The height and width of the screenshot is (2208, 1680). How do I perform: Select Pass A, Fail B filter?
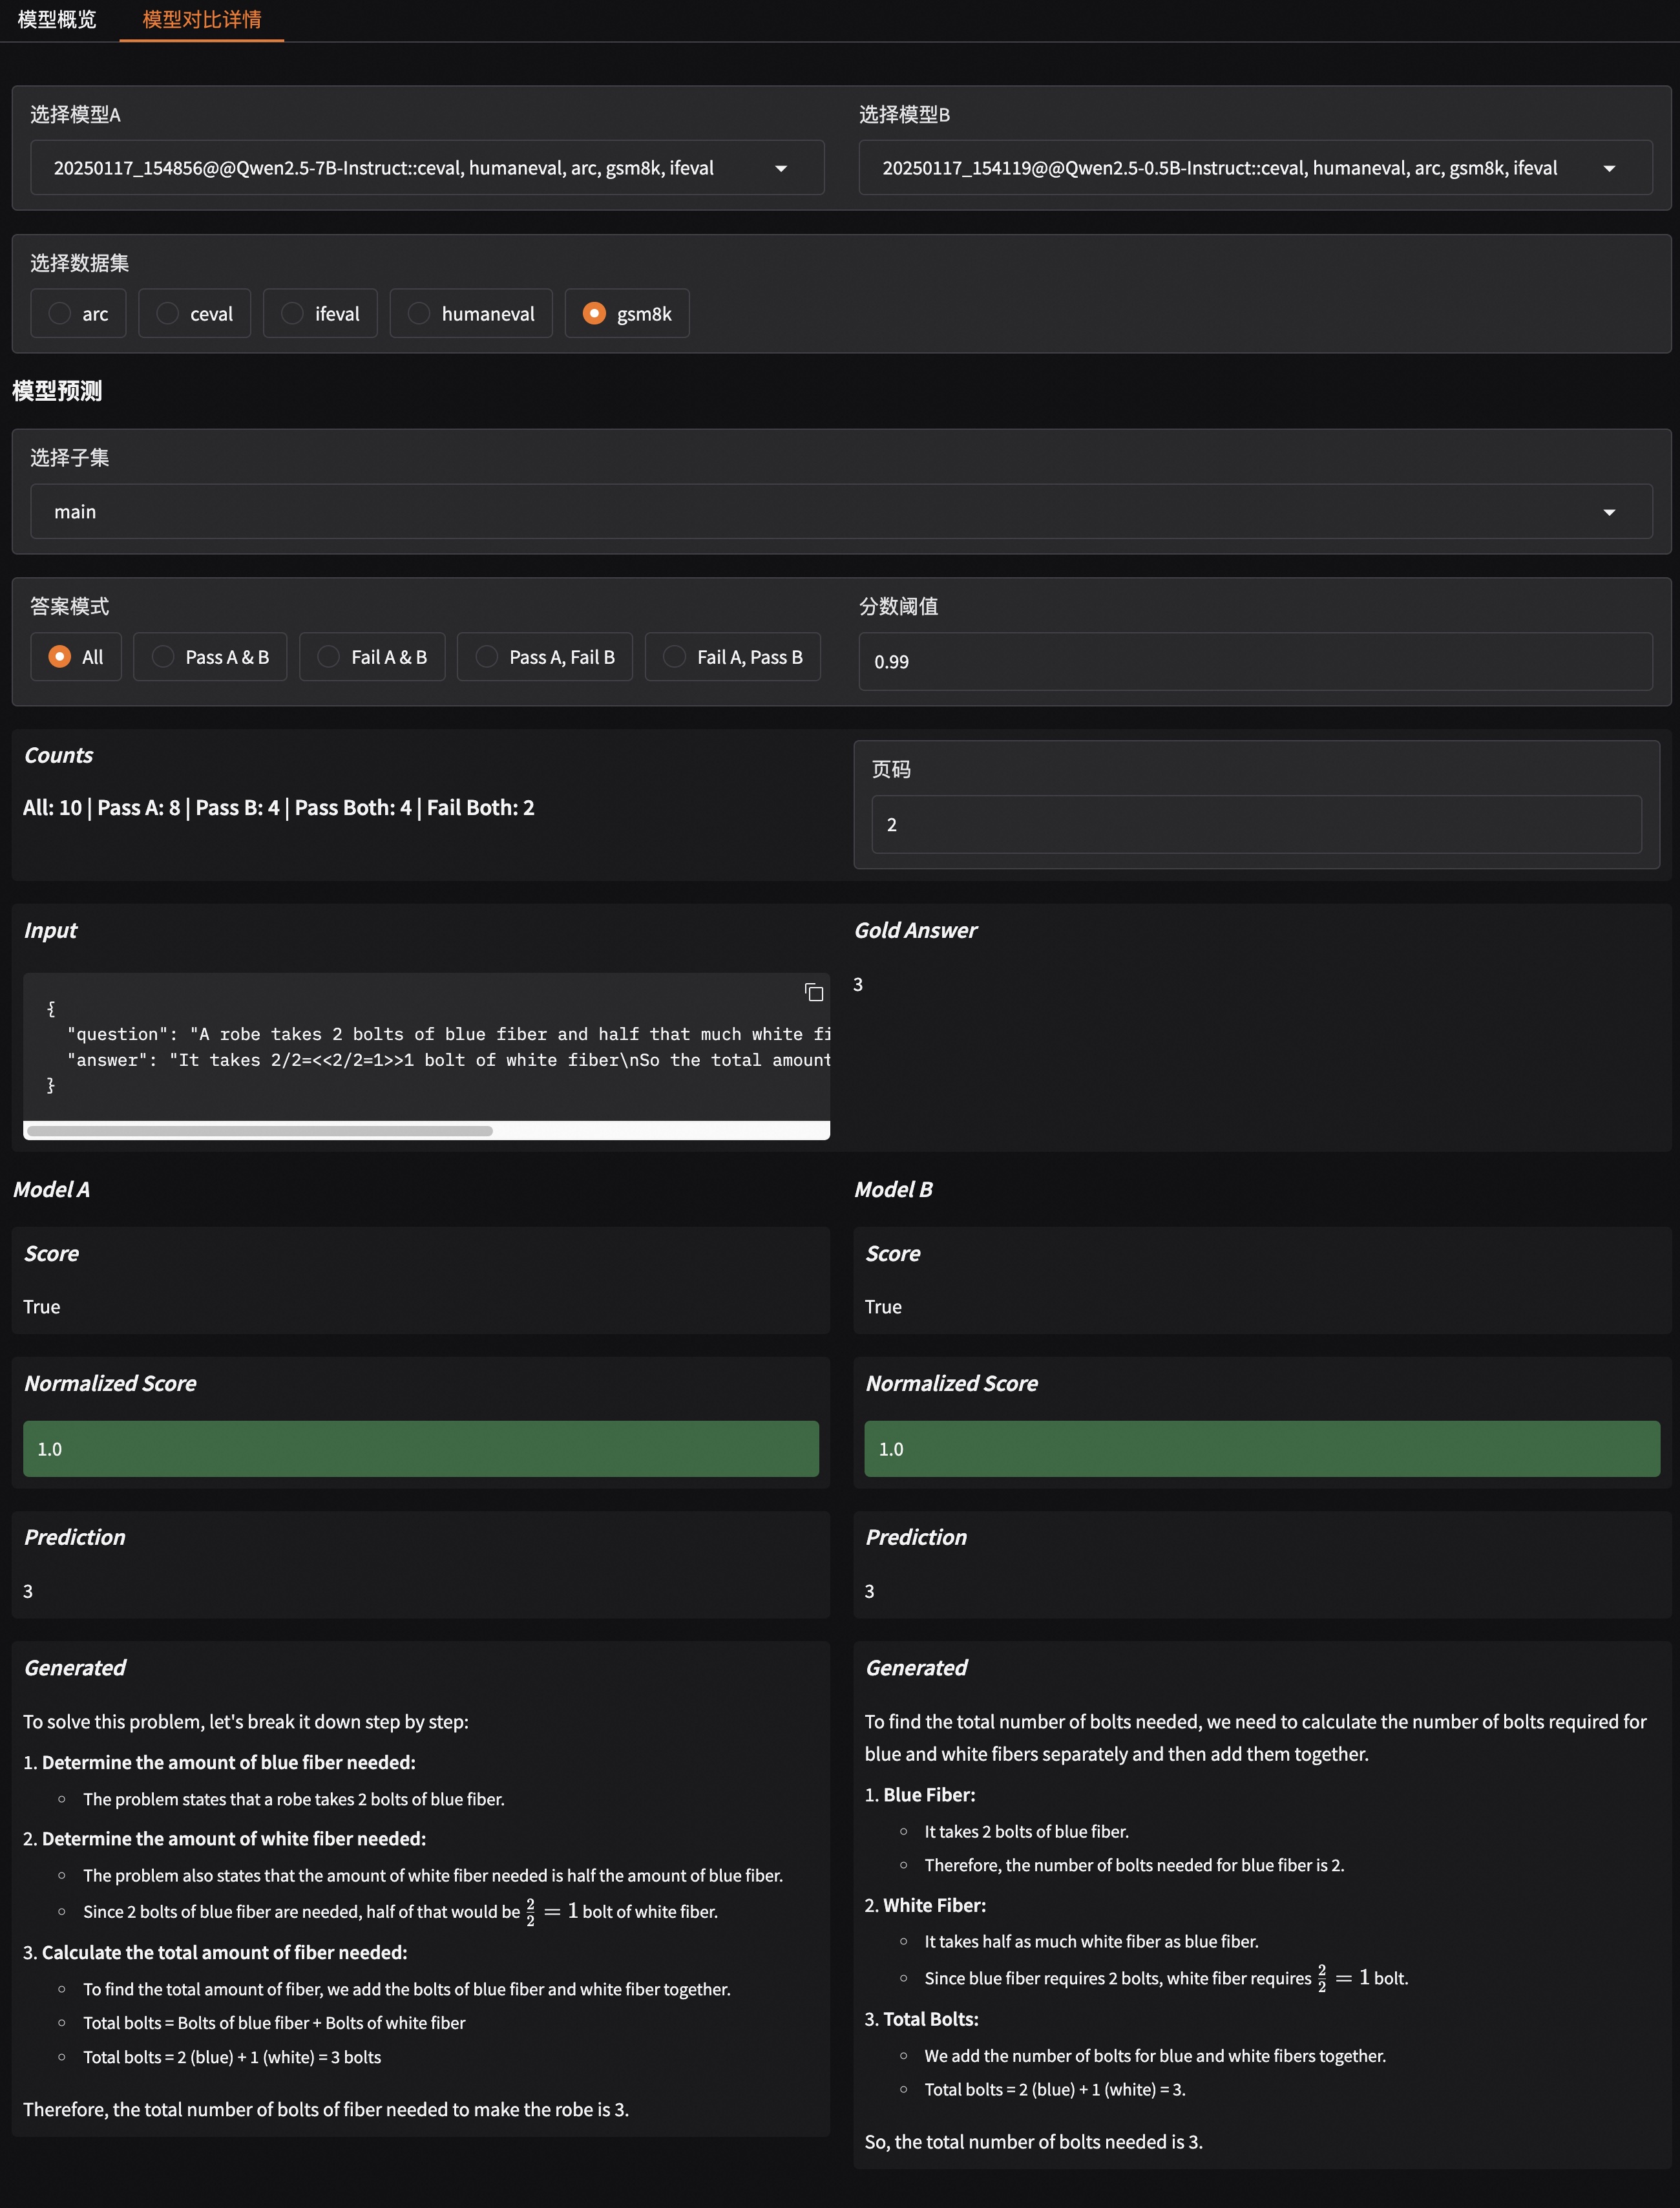pyautogui.click(x=487, y=657)
